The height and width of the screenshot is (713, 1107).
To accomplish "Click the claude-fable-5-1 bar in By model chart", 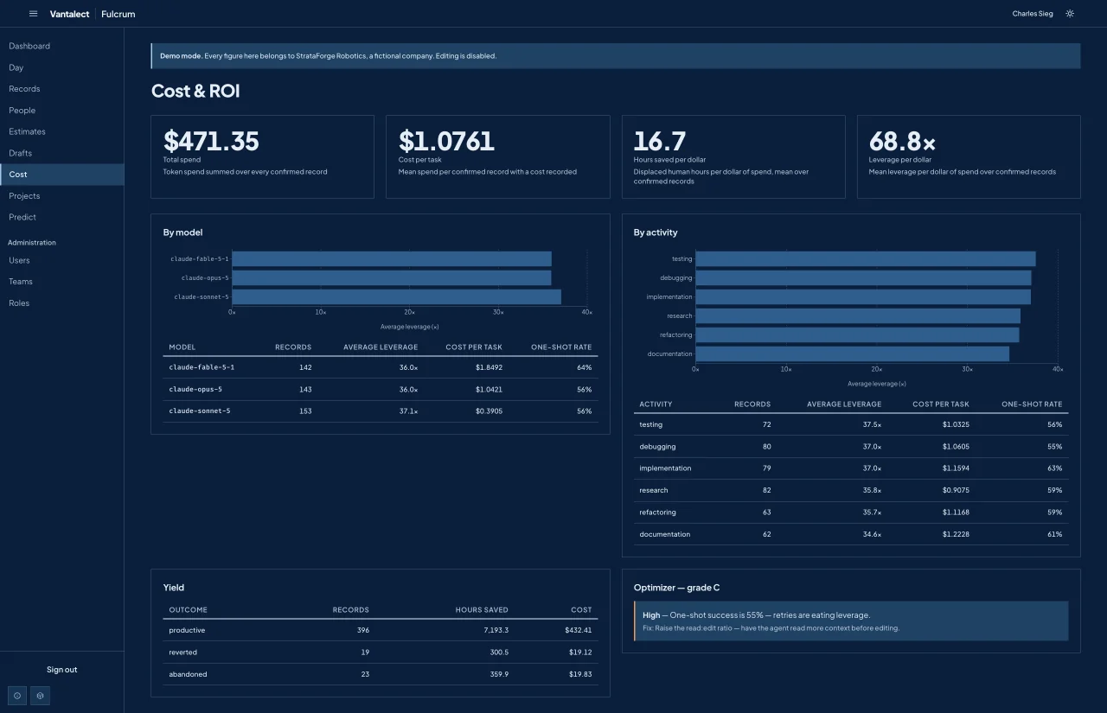I will [x=392, y=259].
